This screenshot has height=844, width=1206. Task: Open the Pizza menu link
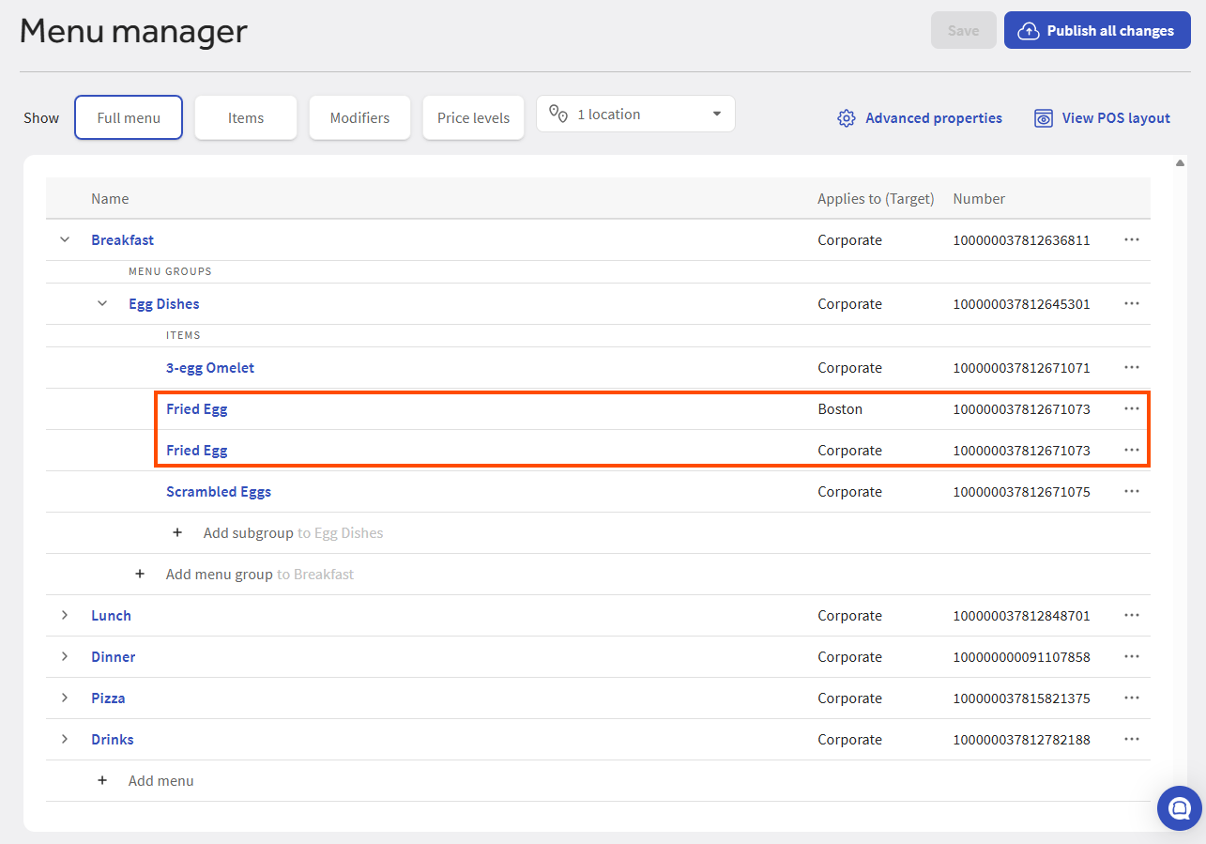click(x=108, y=698)
